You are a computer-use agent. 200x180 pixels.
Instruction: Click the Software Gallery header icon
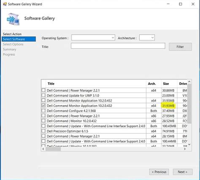pyautogui.click(x=13, y=19)
